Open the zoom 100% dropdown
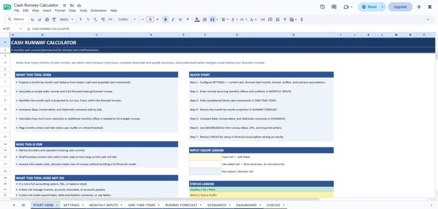Screen dimensions: 438x209 (66, 20)
